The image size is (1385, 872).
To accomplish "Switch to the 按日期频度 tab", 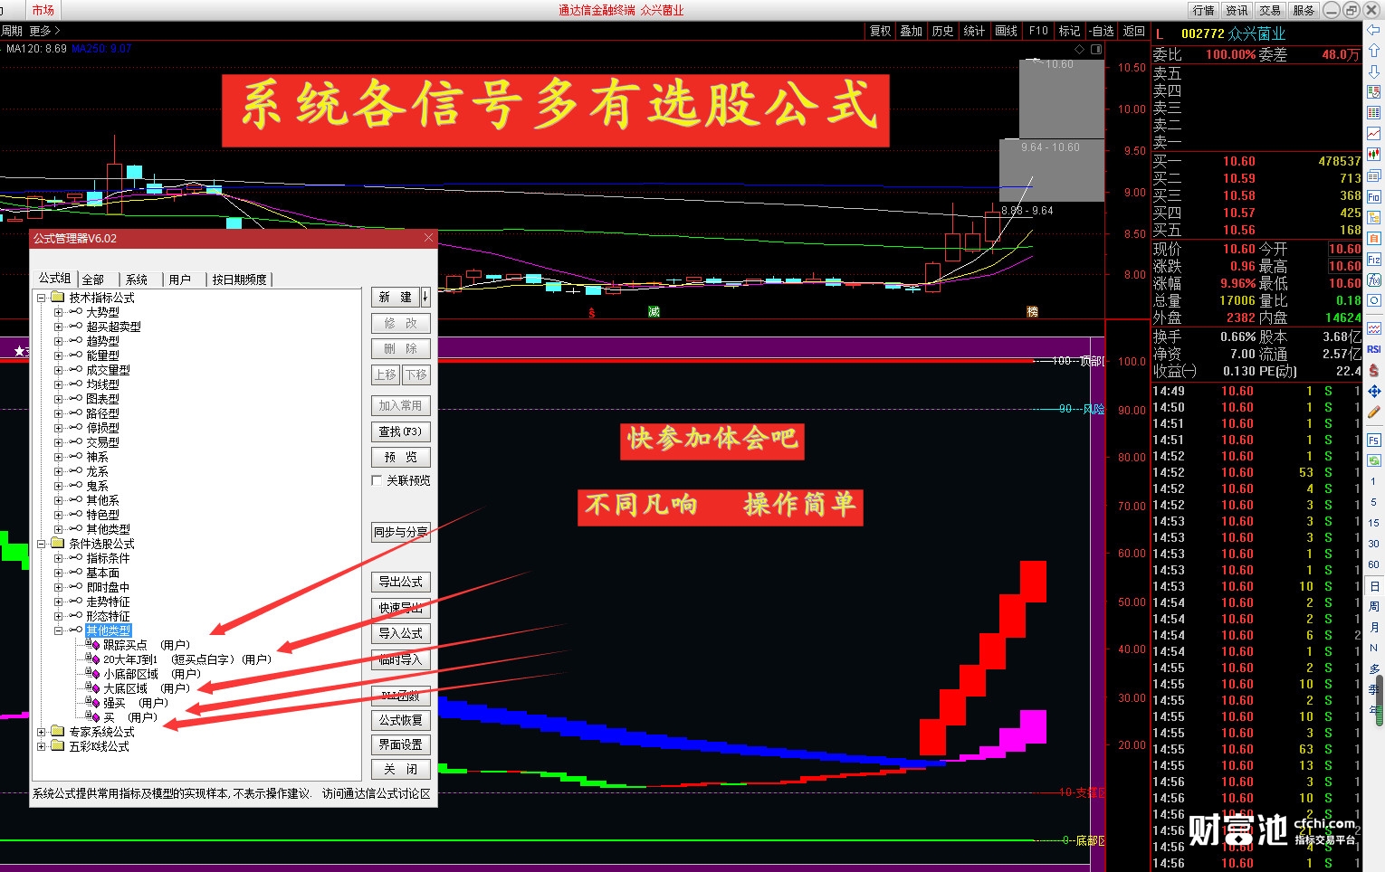I will (x=239, y=280).
